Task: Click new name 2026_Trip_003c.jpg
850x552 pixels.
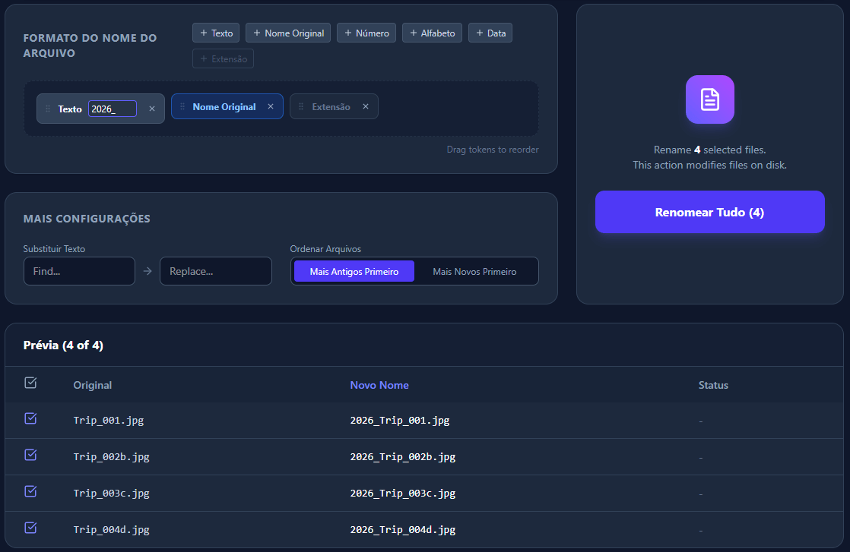Action: (403, 493)
